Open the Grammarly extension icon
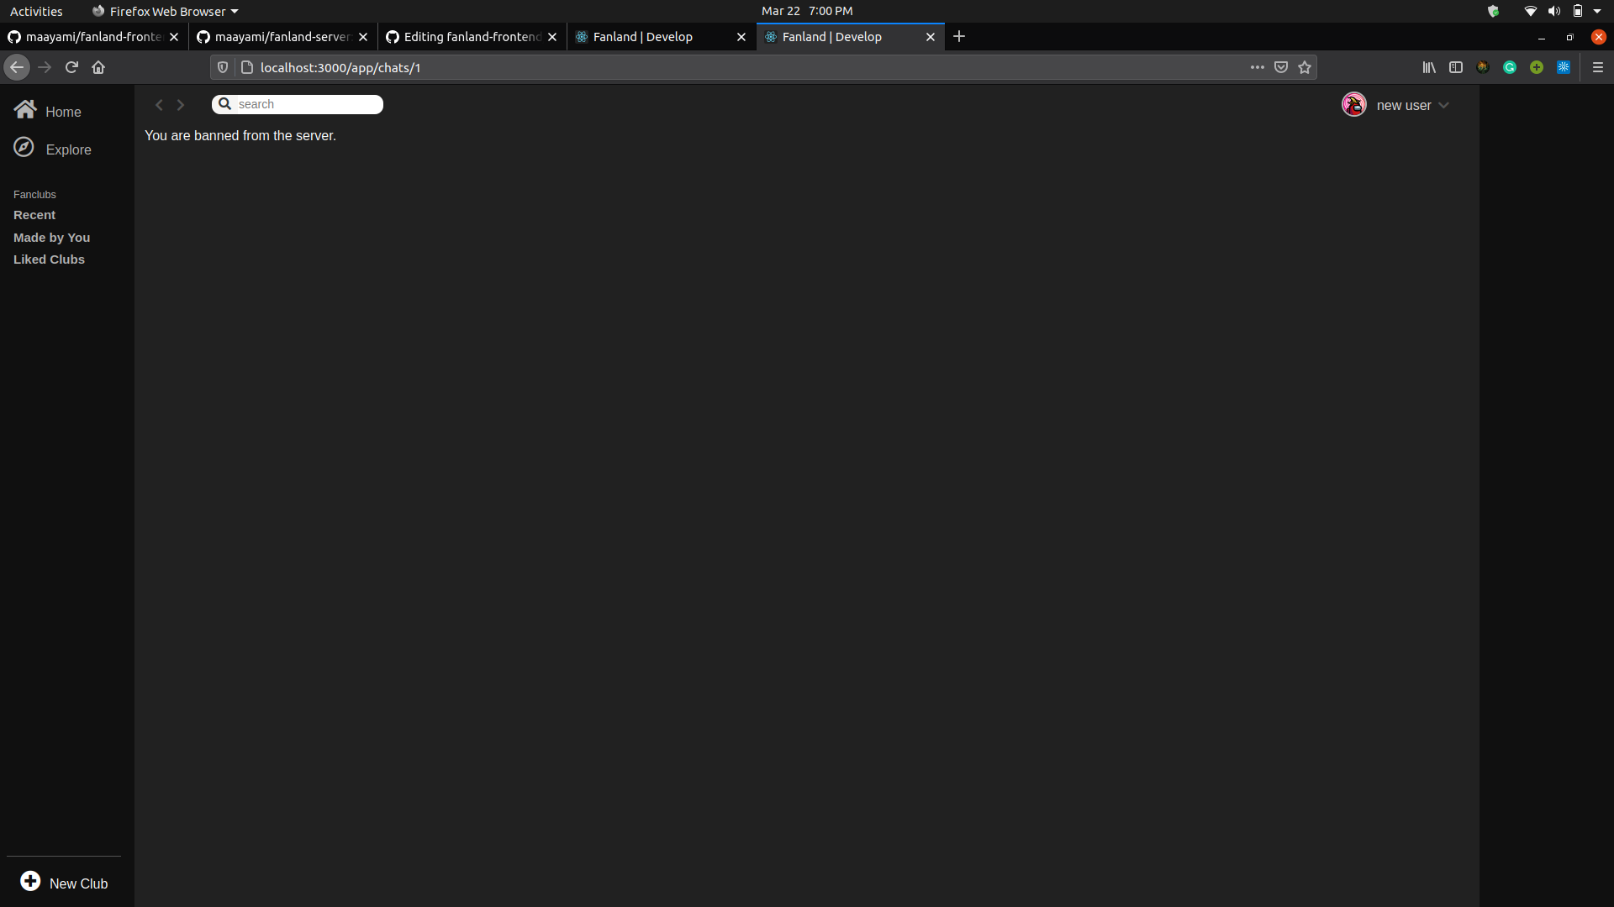This screenshot has height=907, width=1614. 1510,67
